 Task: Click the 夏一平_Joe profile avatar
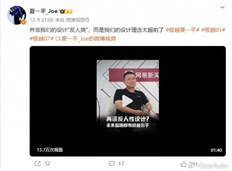pyautogui.click(x=17, y=15)
